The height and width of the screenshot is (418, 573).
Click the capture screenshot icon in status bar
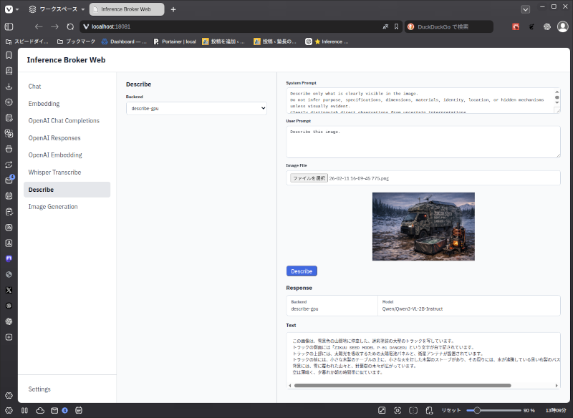pyautogui.click(x=398, y=410)
